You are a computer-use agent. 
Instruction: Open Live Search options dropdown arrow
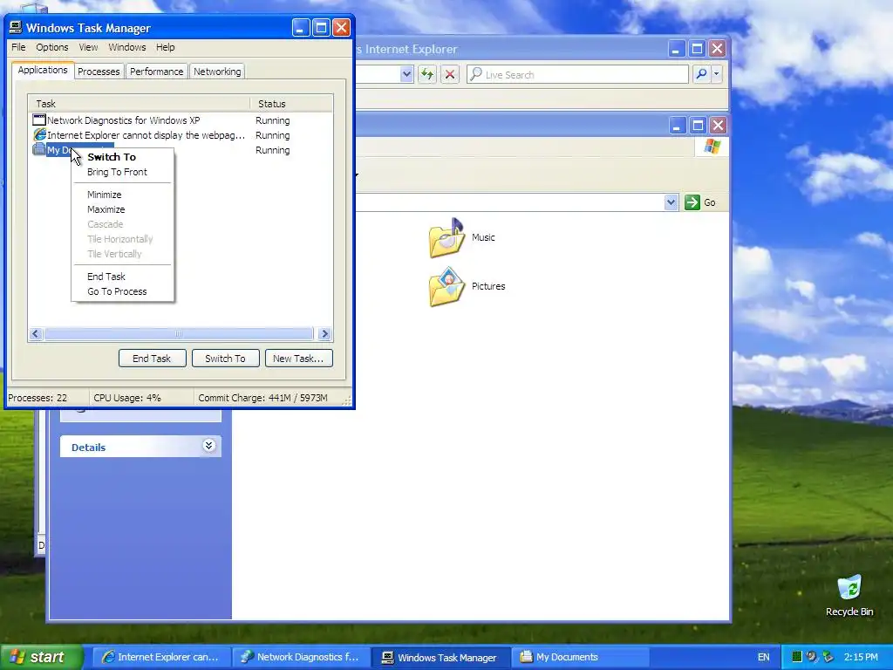coord(717,74)
